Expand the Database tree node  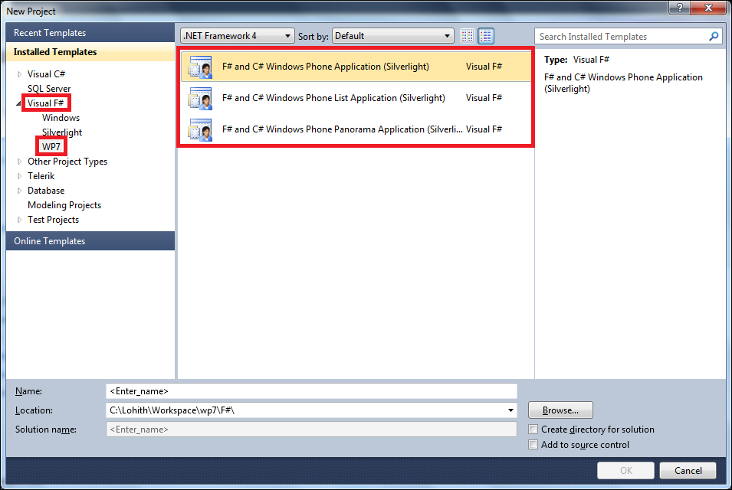(19, 190)
